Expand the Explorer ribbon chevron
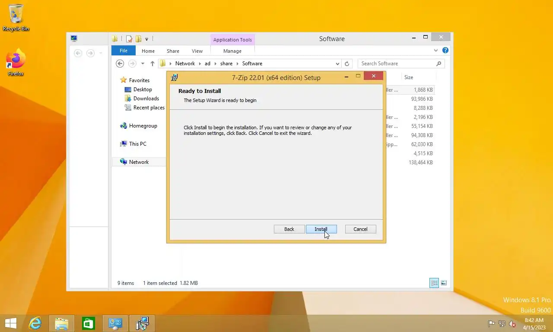The image size is (553, 332). [x=435, y=51]
